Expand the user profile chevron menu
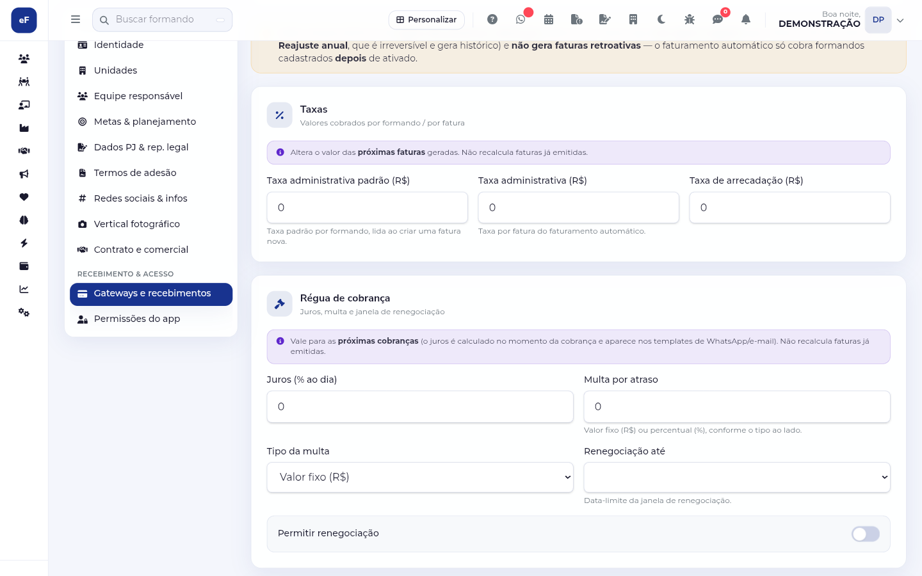 tap(900, 20)
